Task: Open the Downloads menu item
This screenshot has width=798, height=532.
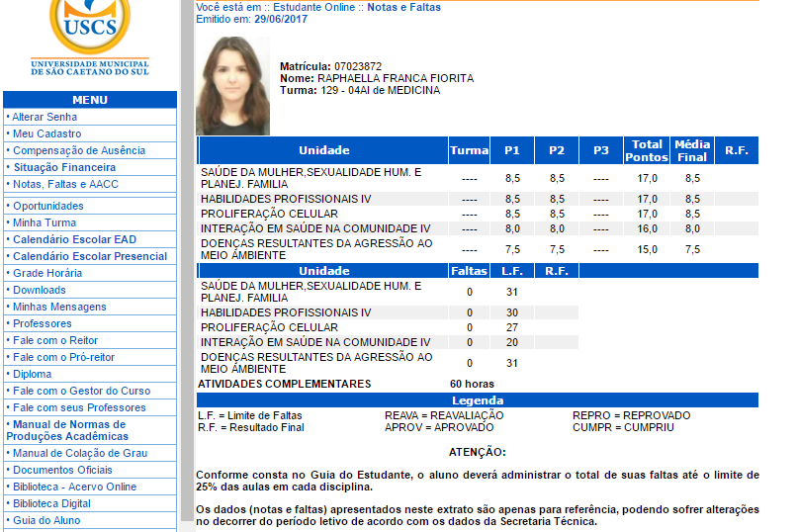Action: 40,290
